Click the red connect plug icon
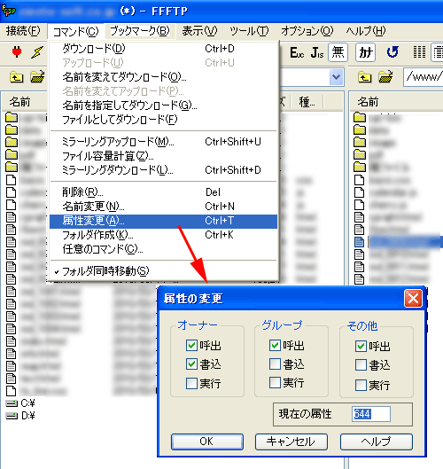 coord(17,52)
